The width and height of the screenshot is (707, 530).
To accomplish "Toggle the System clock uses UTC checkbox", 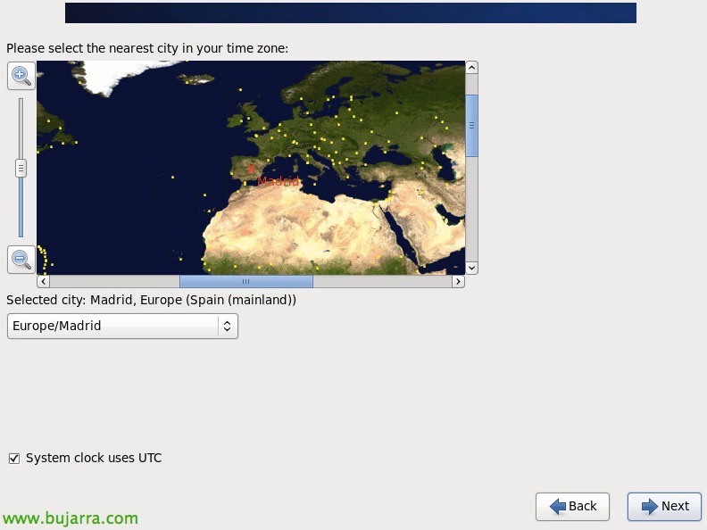I will 13,458.
